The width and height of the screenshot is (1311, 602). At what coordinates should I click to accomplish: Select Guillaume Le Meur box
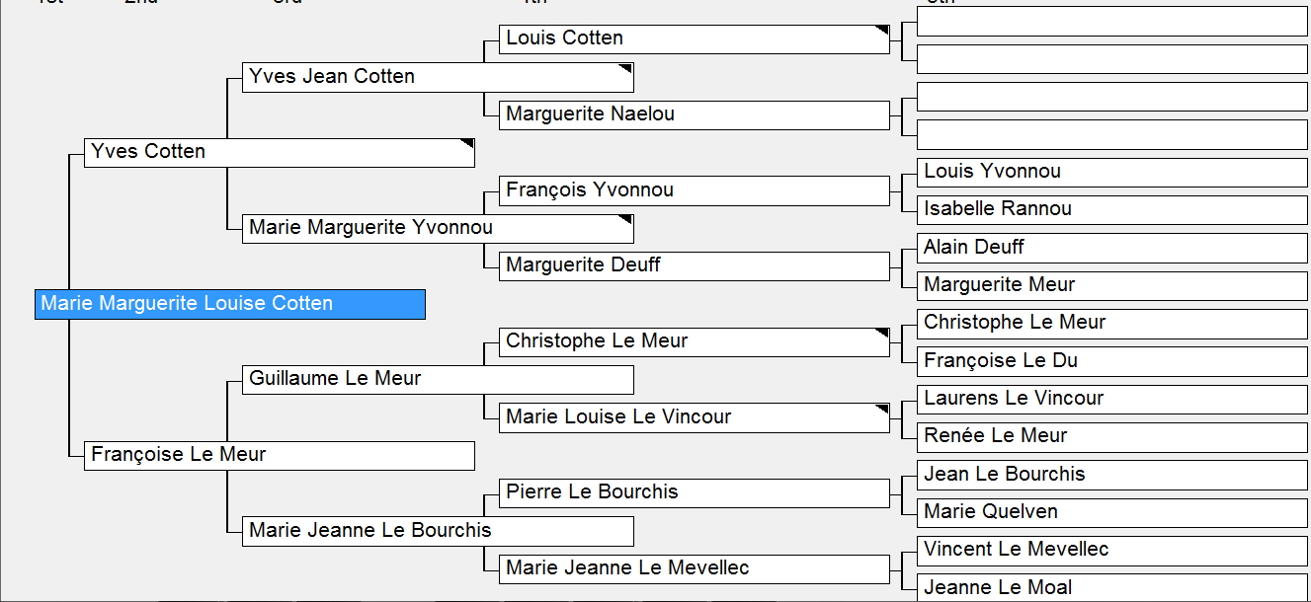click(x=437, y=379)
